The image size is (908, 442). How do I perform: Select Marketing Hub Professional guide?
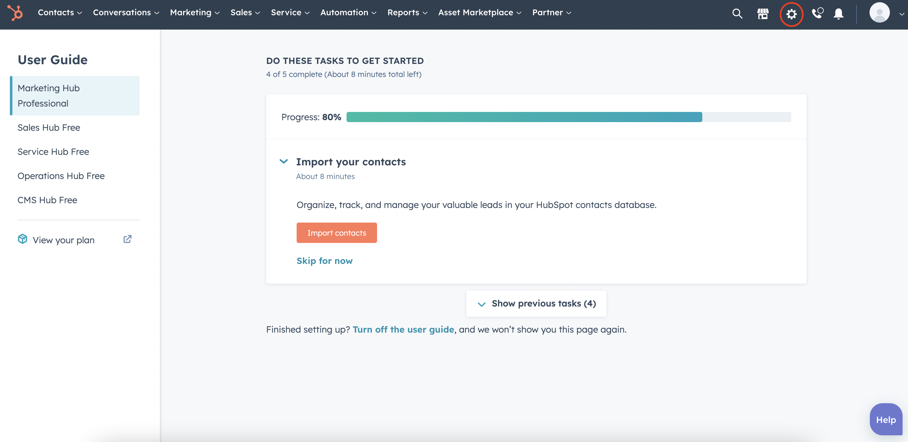[x=75, y=95]
